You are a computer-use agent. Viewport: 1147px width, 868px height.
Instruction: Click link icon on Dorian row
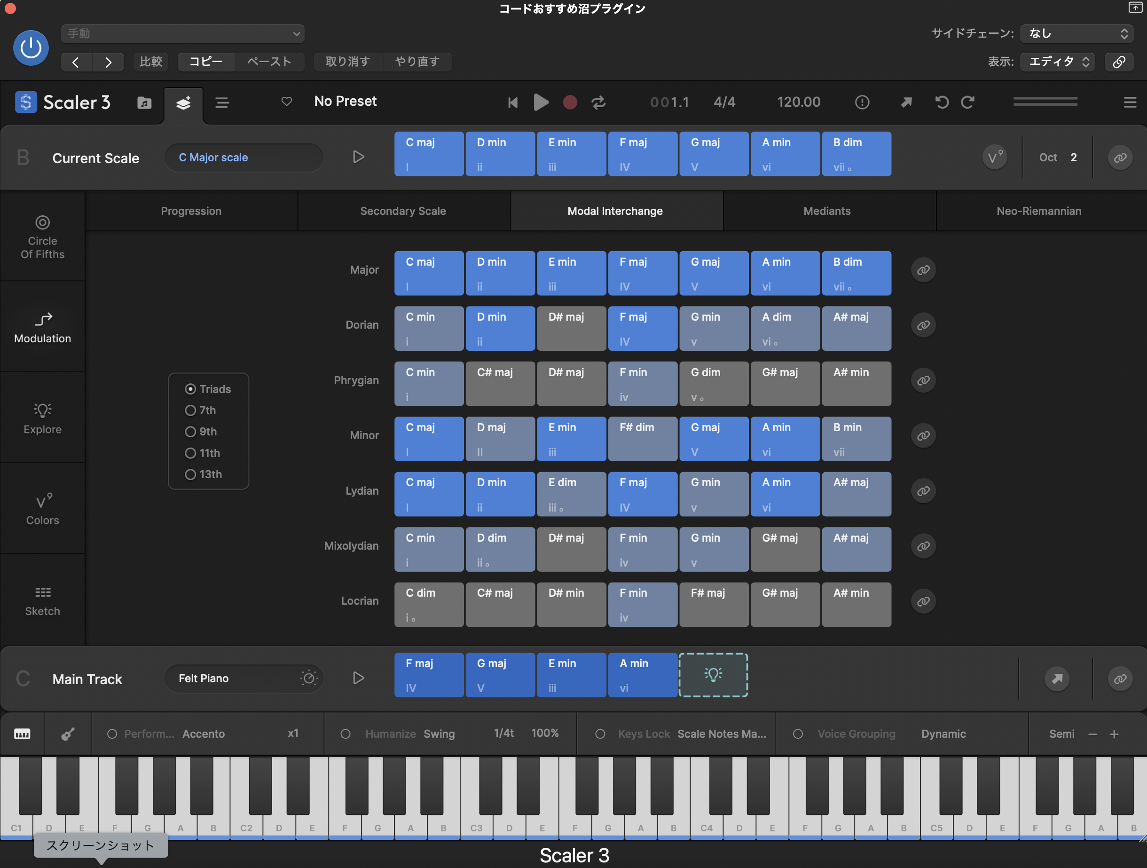point(924,325)
